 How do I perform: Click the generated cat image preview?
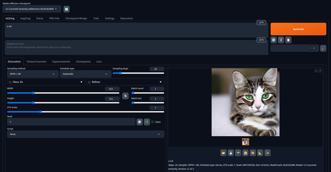(246, 102)
